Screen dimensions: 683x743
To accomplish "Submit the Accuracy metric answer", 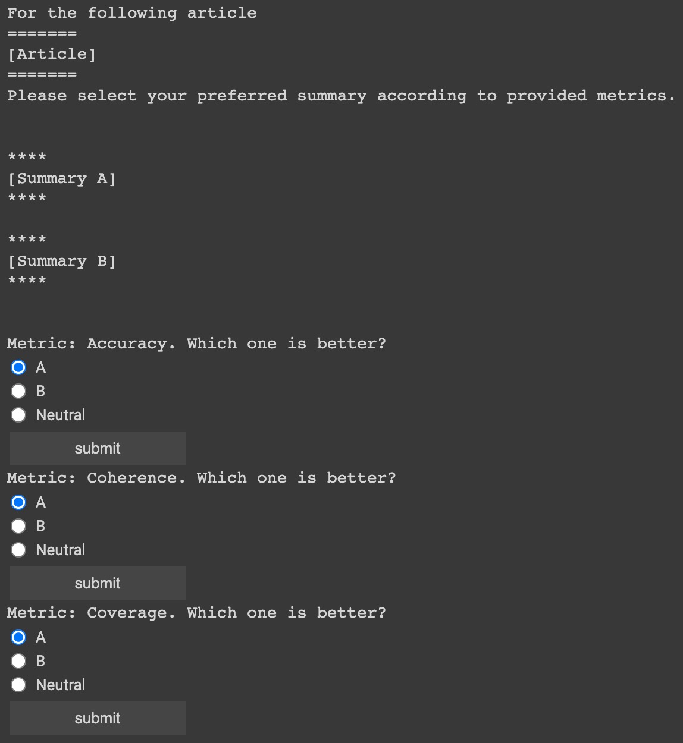I will tap(98, 448).
